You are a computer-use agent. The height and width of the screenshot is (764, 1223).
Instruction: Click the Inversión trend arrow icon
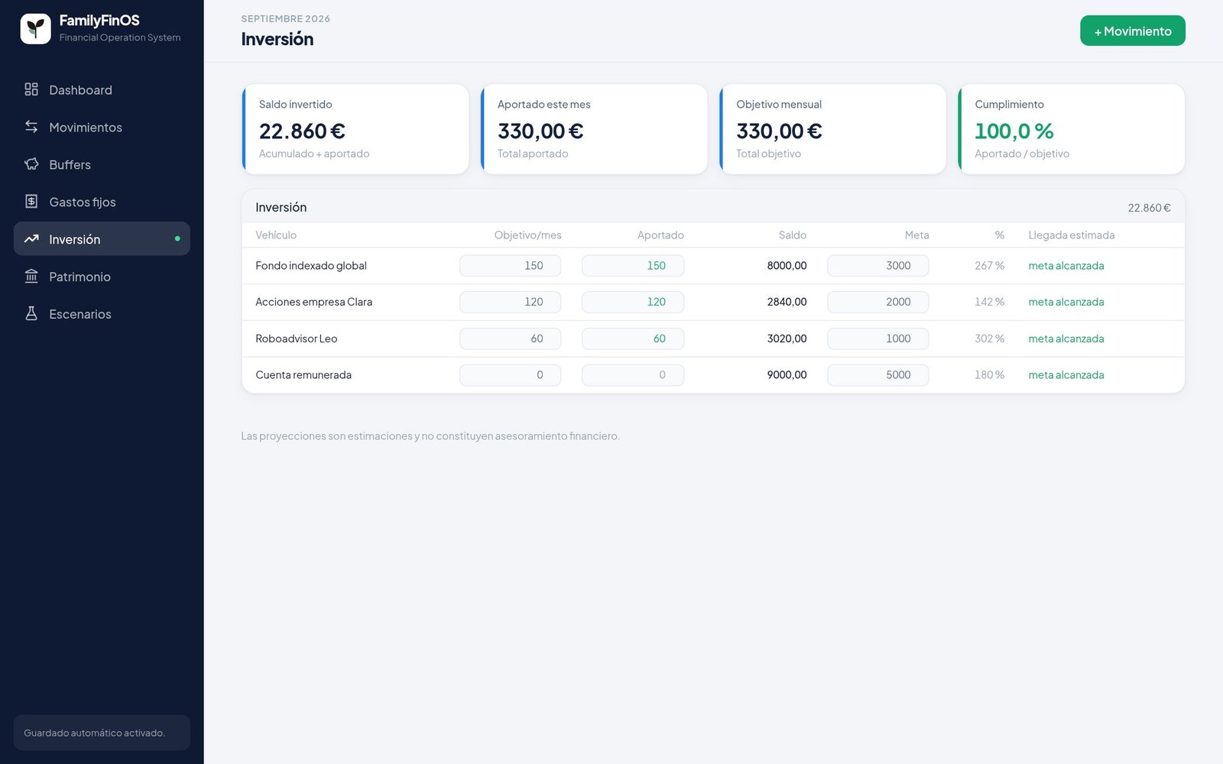[31, 239]
